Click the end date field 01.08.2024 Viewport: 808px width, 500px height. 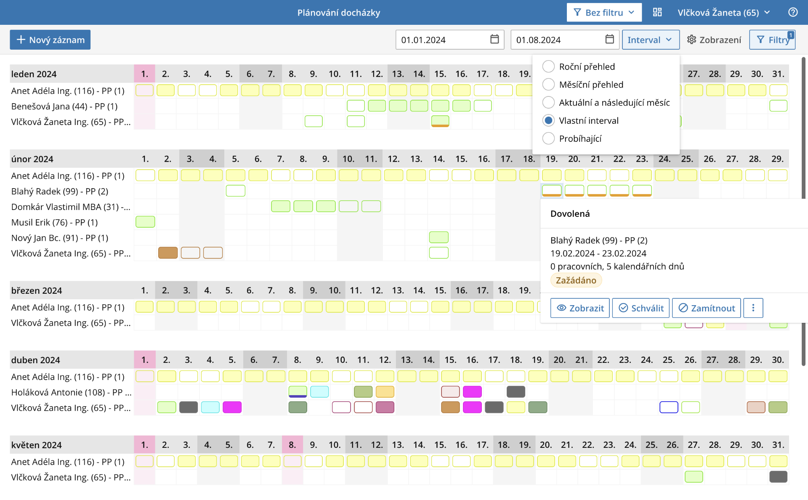pos(565,40)
